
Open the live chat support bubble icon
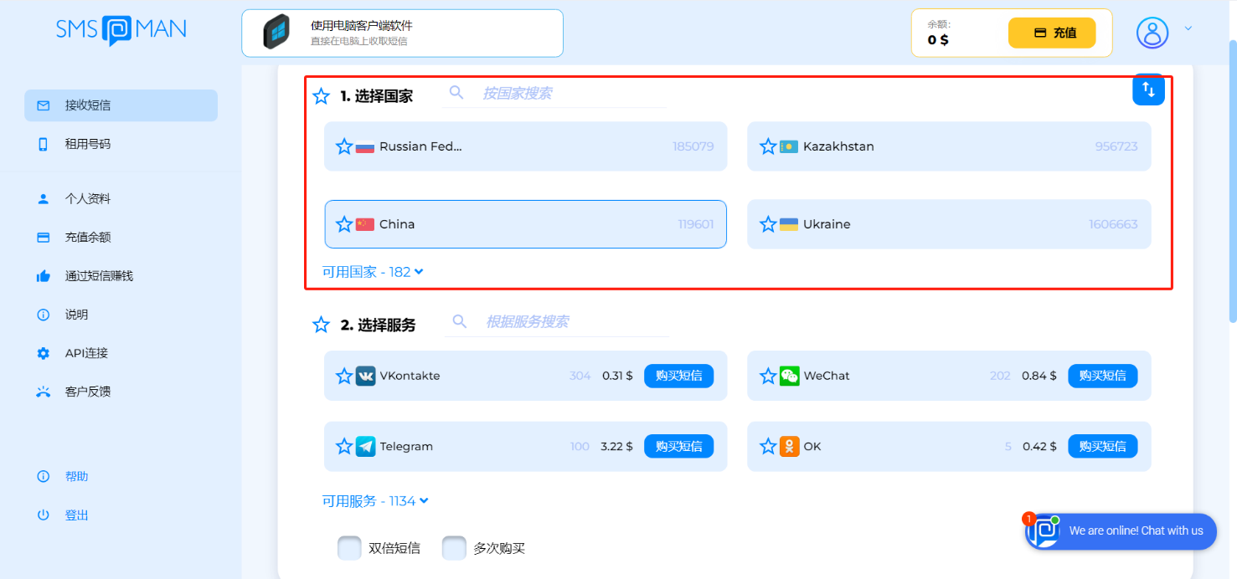pos(1043,530)
